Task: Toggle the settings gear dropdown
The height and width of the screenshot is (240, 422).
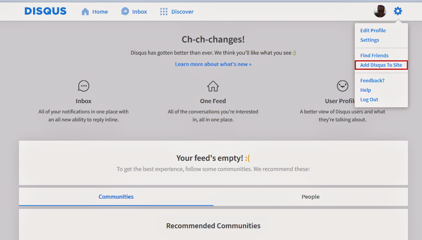Action: coord(398,11)
